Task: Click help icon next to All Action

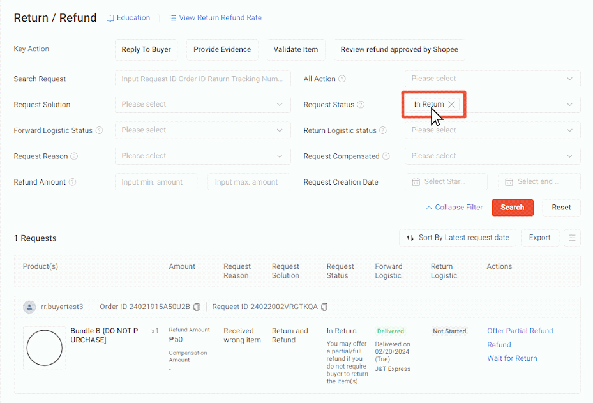Action: tap(342, 79)
